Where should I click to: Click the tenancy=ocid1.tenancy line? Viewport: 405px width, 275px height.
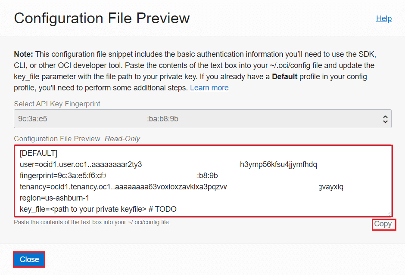[181, 187]
